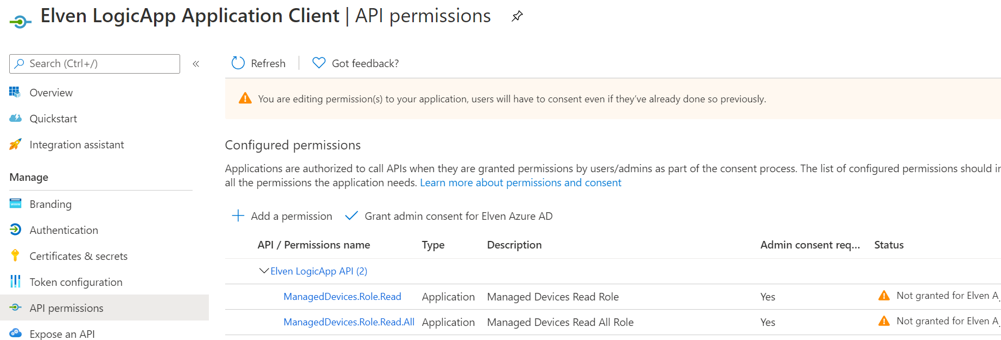Viewport: 1001px width, 340px height.
Task: Click the Integration assistant rocket icon
Action: (15, 144)
